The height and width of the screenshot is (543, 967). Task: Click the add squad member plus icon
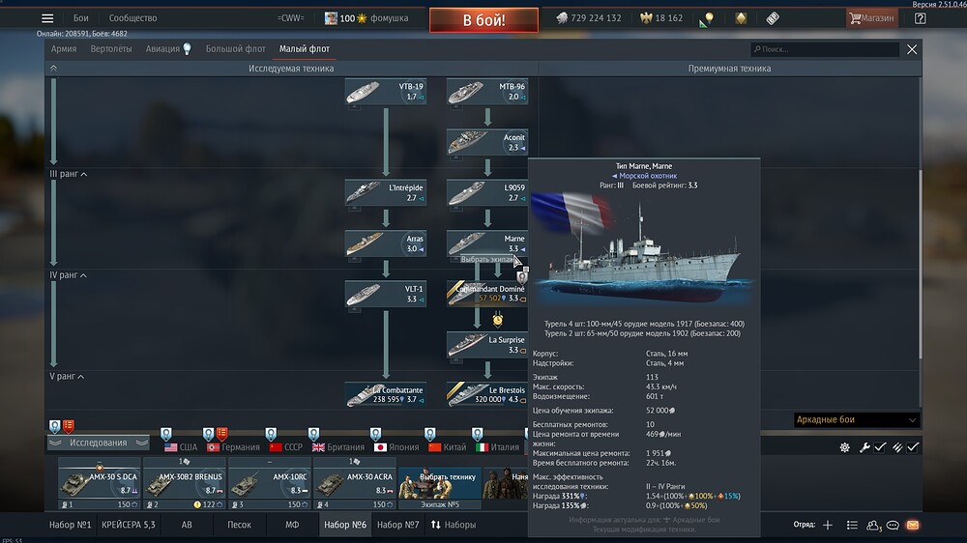[827, 526]
